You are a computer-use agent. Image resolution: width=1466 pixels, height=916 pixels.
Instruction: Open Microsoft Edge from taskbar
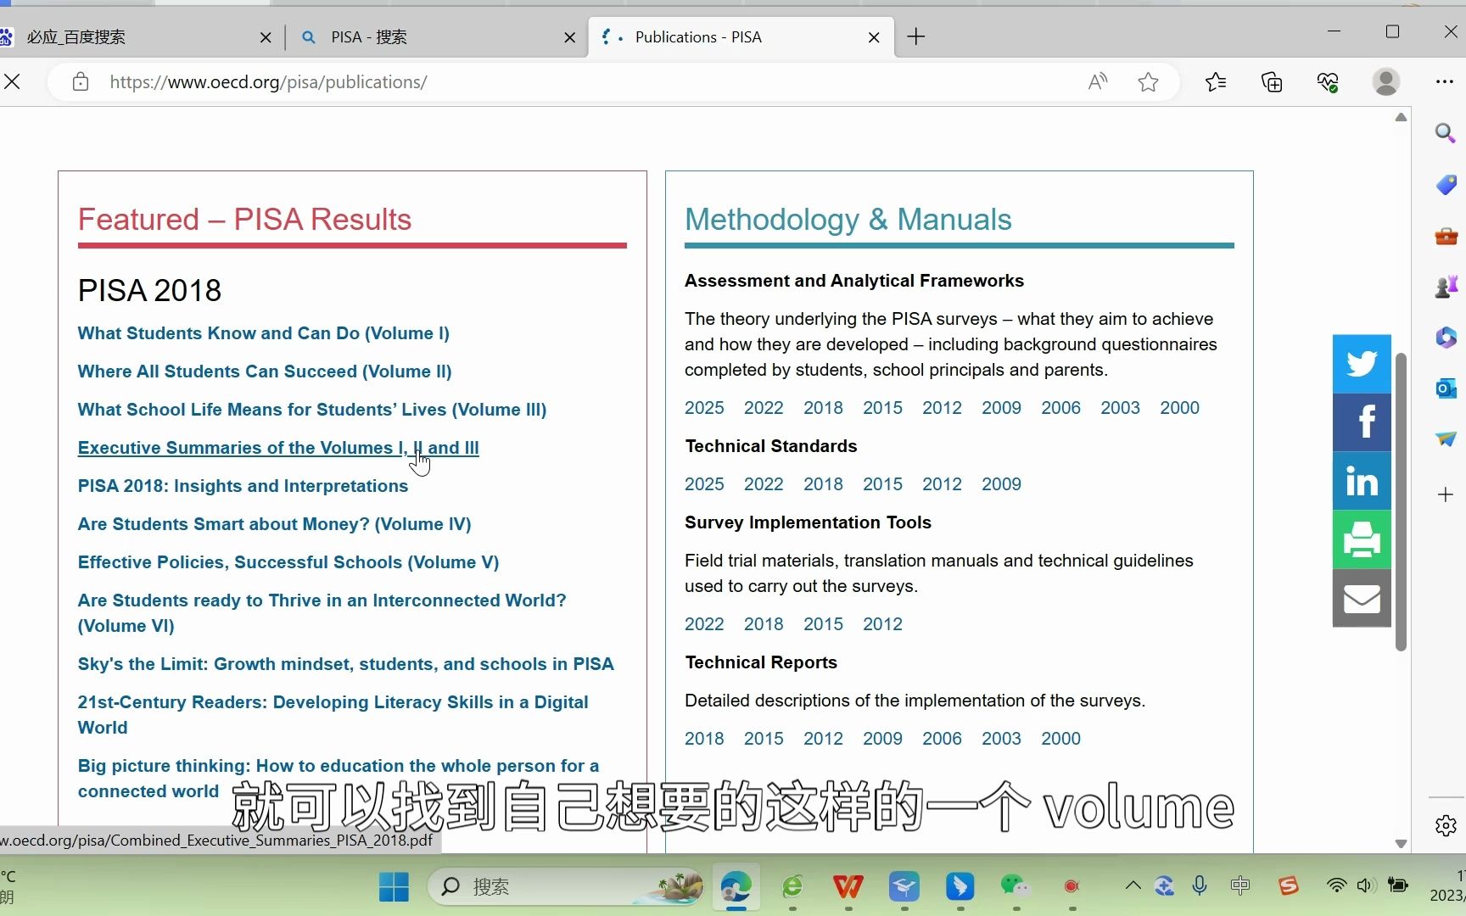[736, 887]
